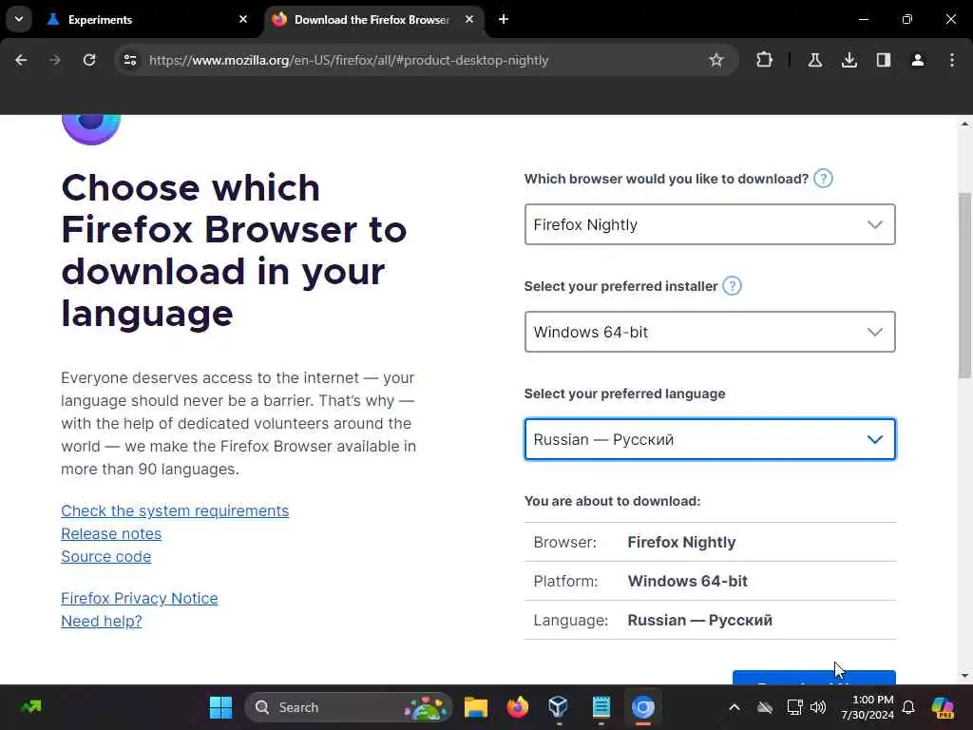Open the Extensions puzzle icon
973x730 pixels.
click(765, 60)
